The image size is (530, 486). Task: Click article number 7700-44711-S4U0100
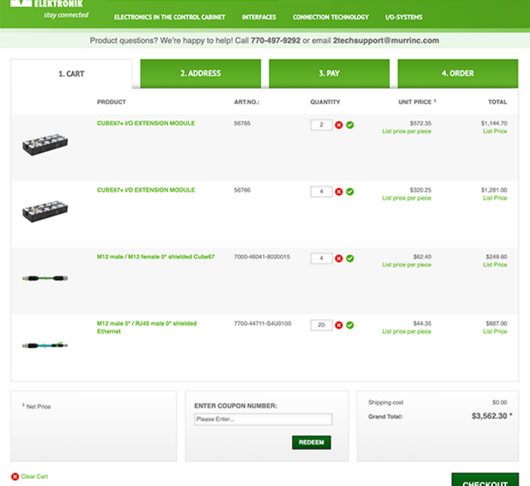click(263, 324)
